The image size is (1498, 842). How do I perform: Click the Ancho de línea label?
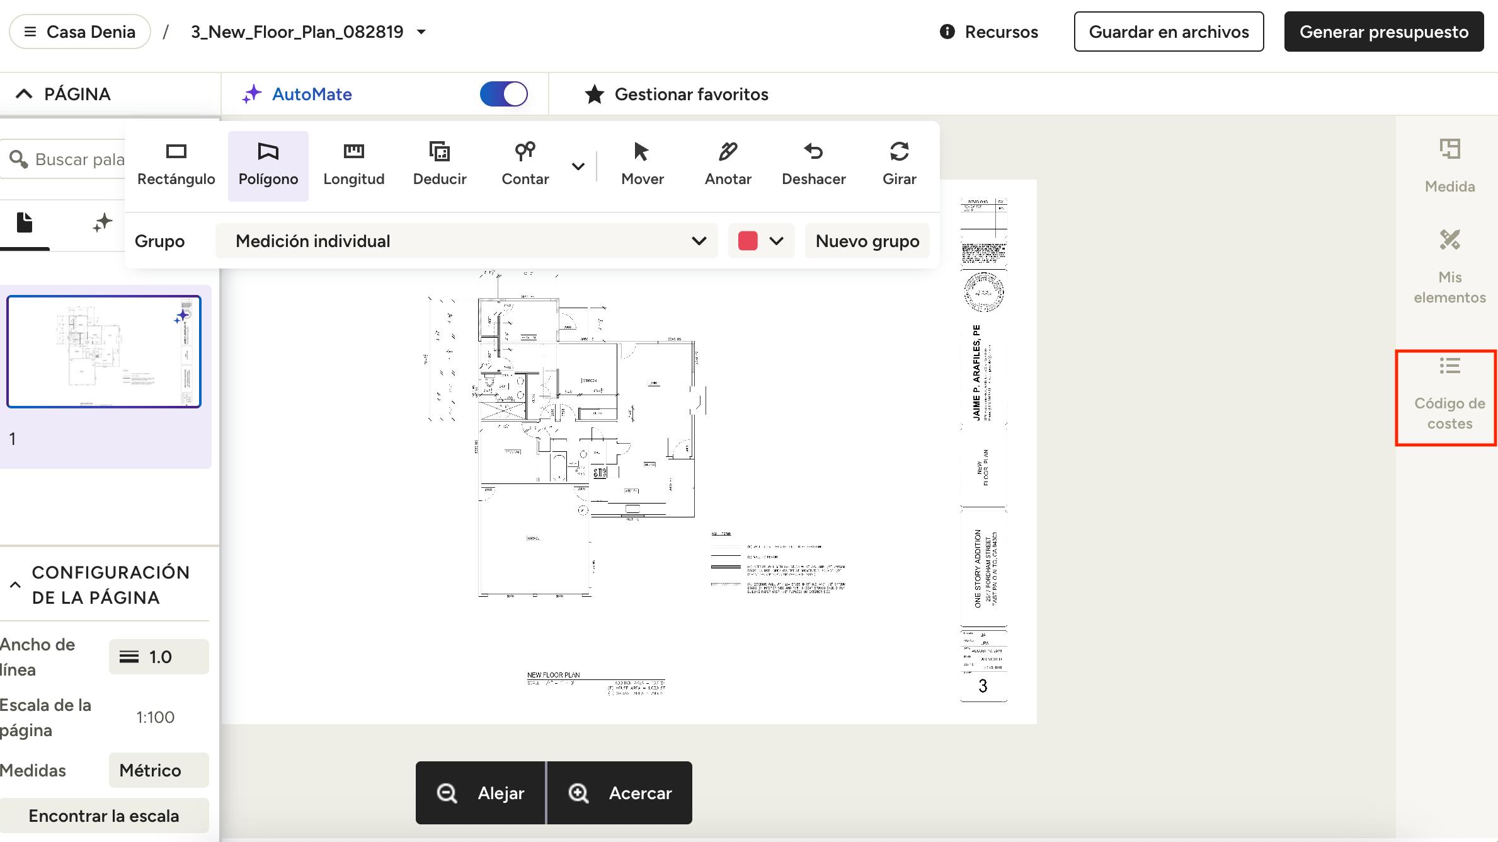coord(38,657)
